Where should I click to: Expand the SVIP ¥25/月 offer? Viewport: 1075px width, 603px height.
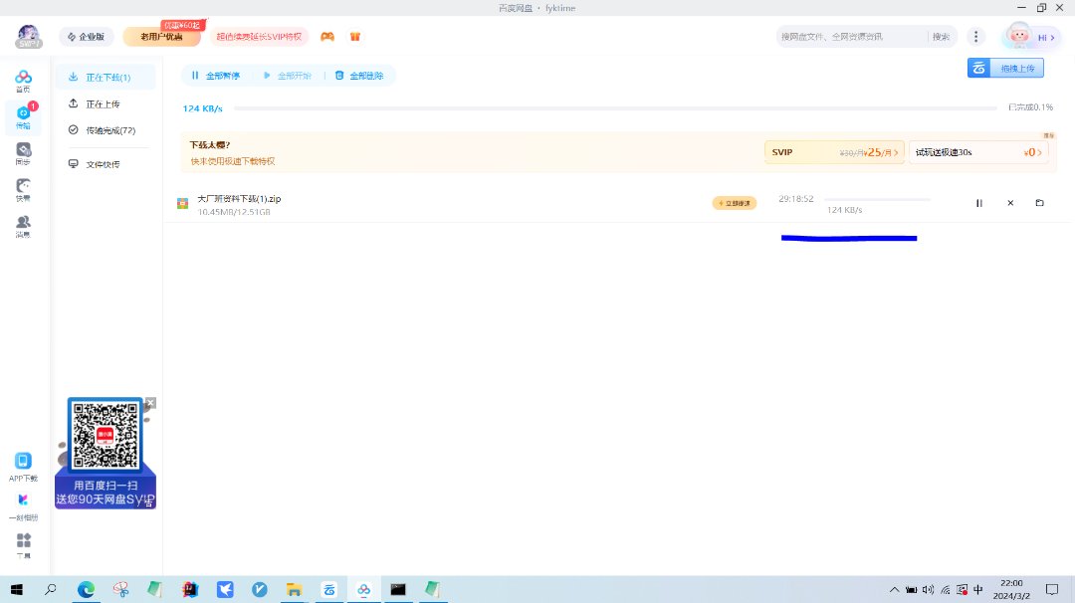[x=834, y=152]
